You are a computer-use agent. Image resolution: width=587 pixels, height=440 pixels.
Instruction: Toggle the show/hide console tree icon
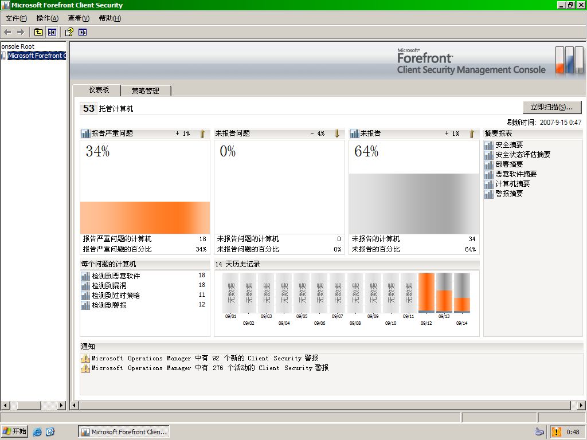tap(52, 32)
